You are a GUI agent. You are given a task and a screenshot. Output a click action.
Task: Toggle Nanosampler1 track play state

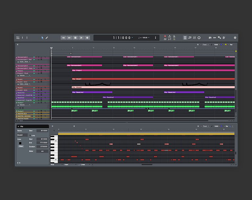coord(34,57)
